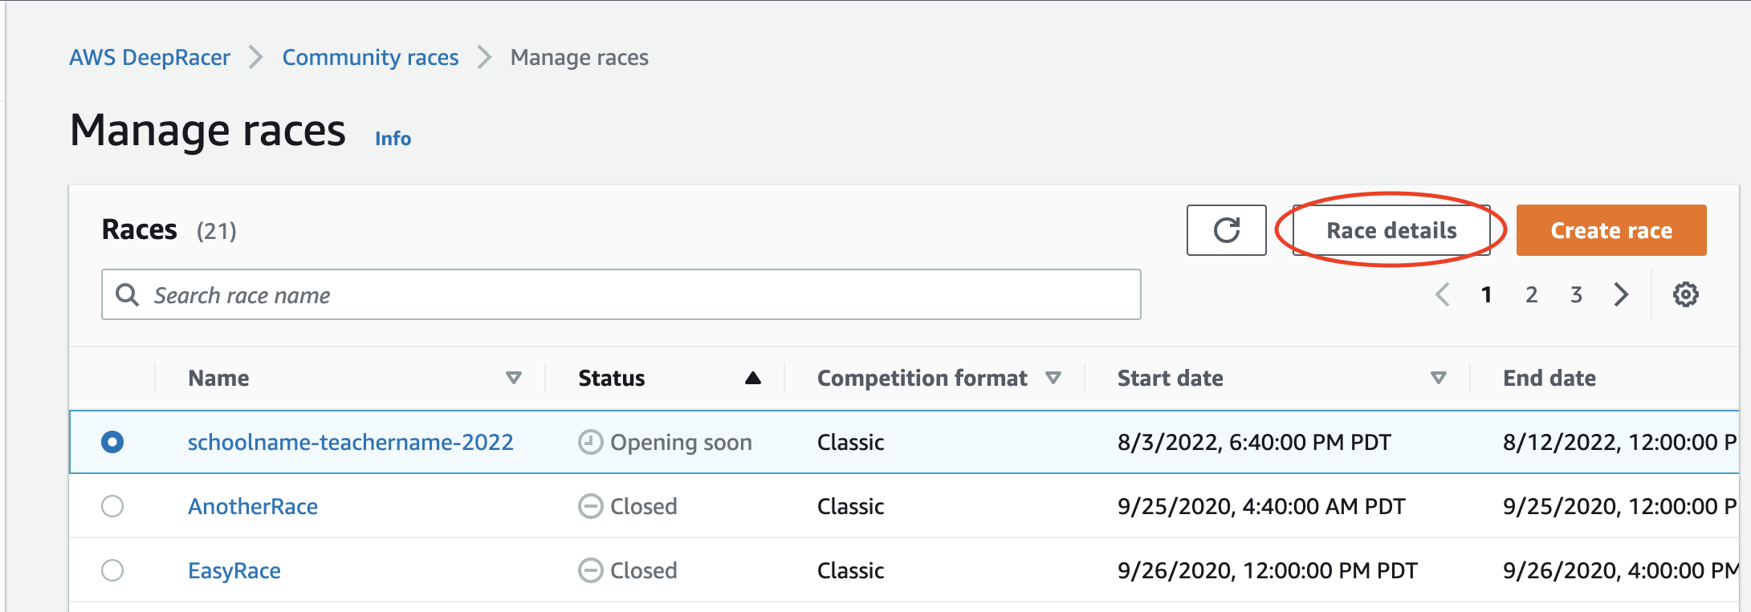Screen dimensions: 1751x612
Task: Click the search magnifier icon
Action: pyautogui.click(x=128, y=295)
